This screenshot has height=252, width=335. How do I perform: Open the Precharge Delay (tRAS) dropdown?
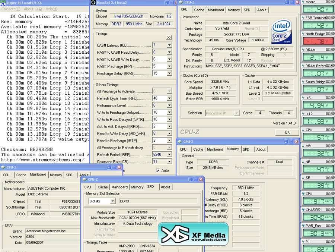coord(169,73)
